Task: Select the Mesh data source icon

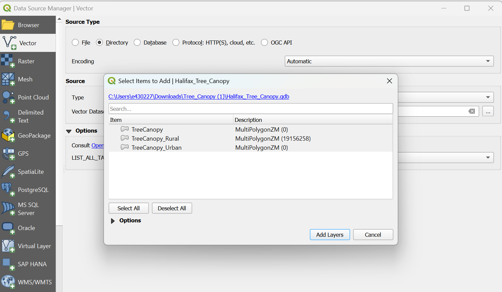Action: pos(8,79)
